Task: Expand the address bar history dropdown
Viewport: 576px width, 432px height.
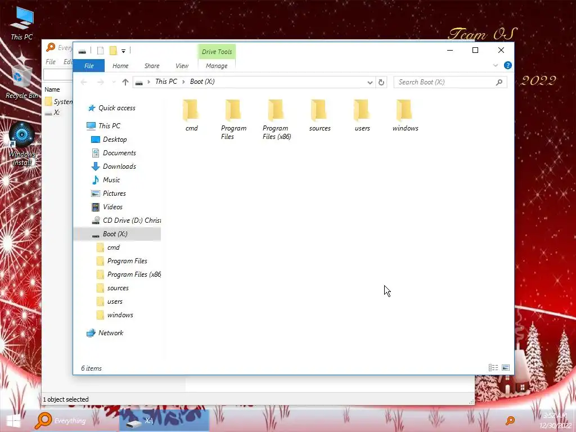Action: pos(370,82)
